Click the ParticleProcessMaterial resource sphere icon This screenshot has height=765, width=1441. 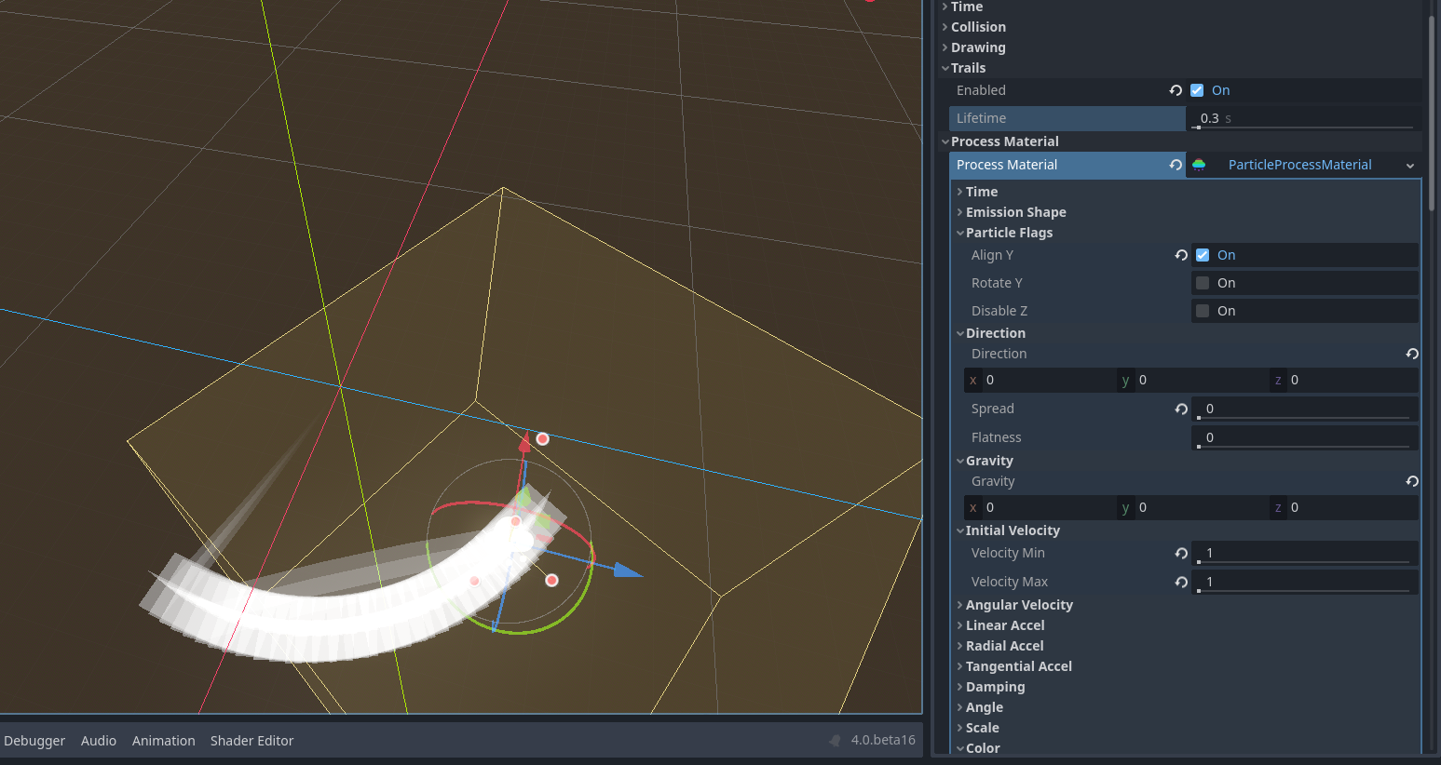coord(1200,165)
